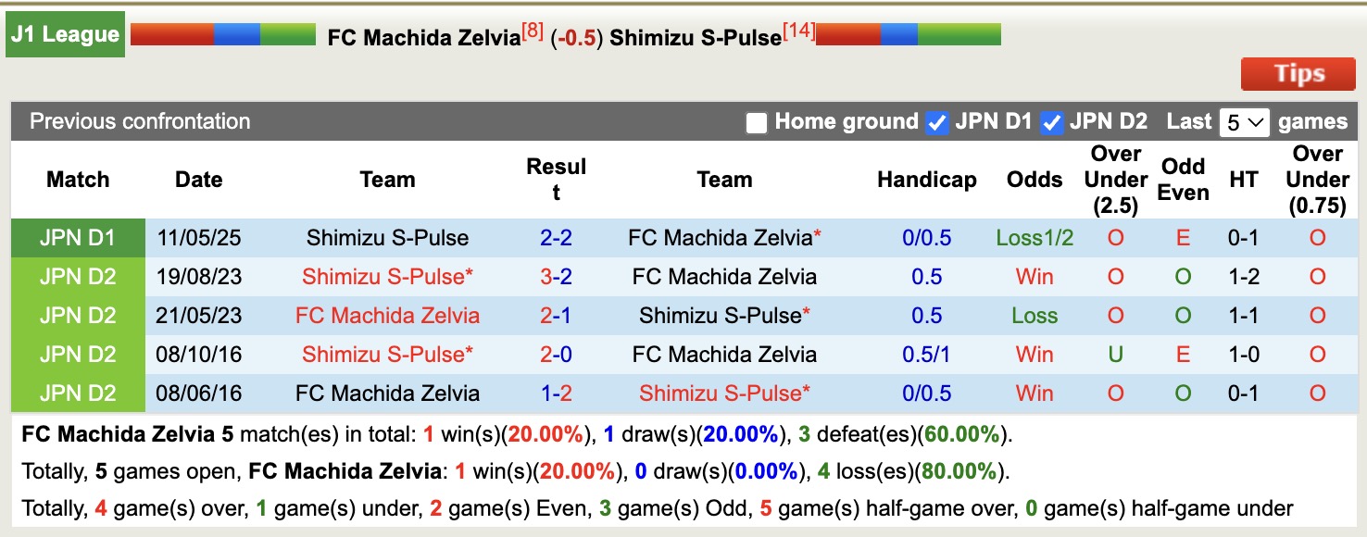Select the 2-2 result of the 11/05/25 match
Viewport: 1367px width, 537px height.
[555, 238]
